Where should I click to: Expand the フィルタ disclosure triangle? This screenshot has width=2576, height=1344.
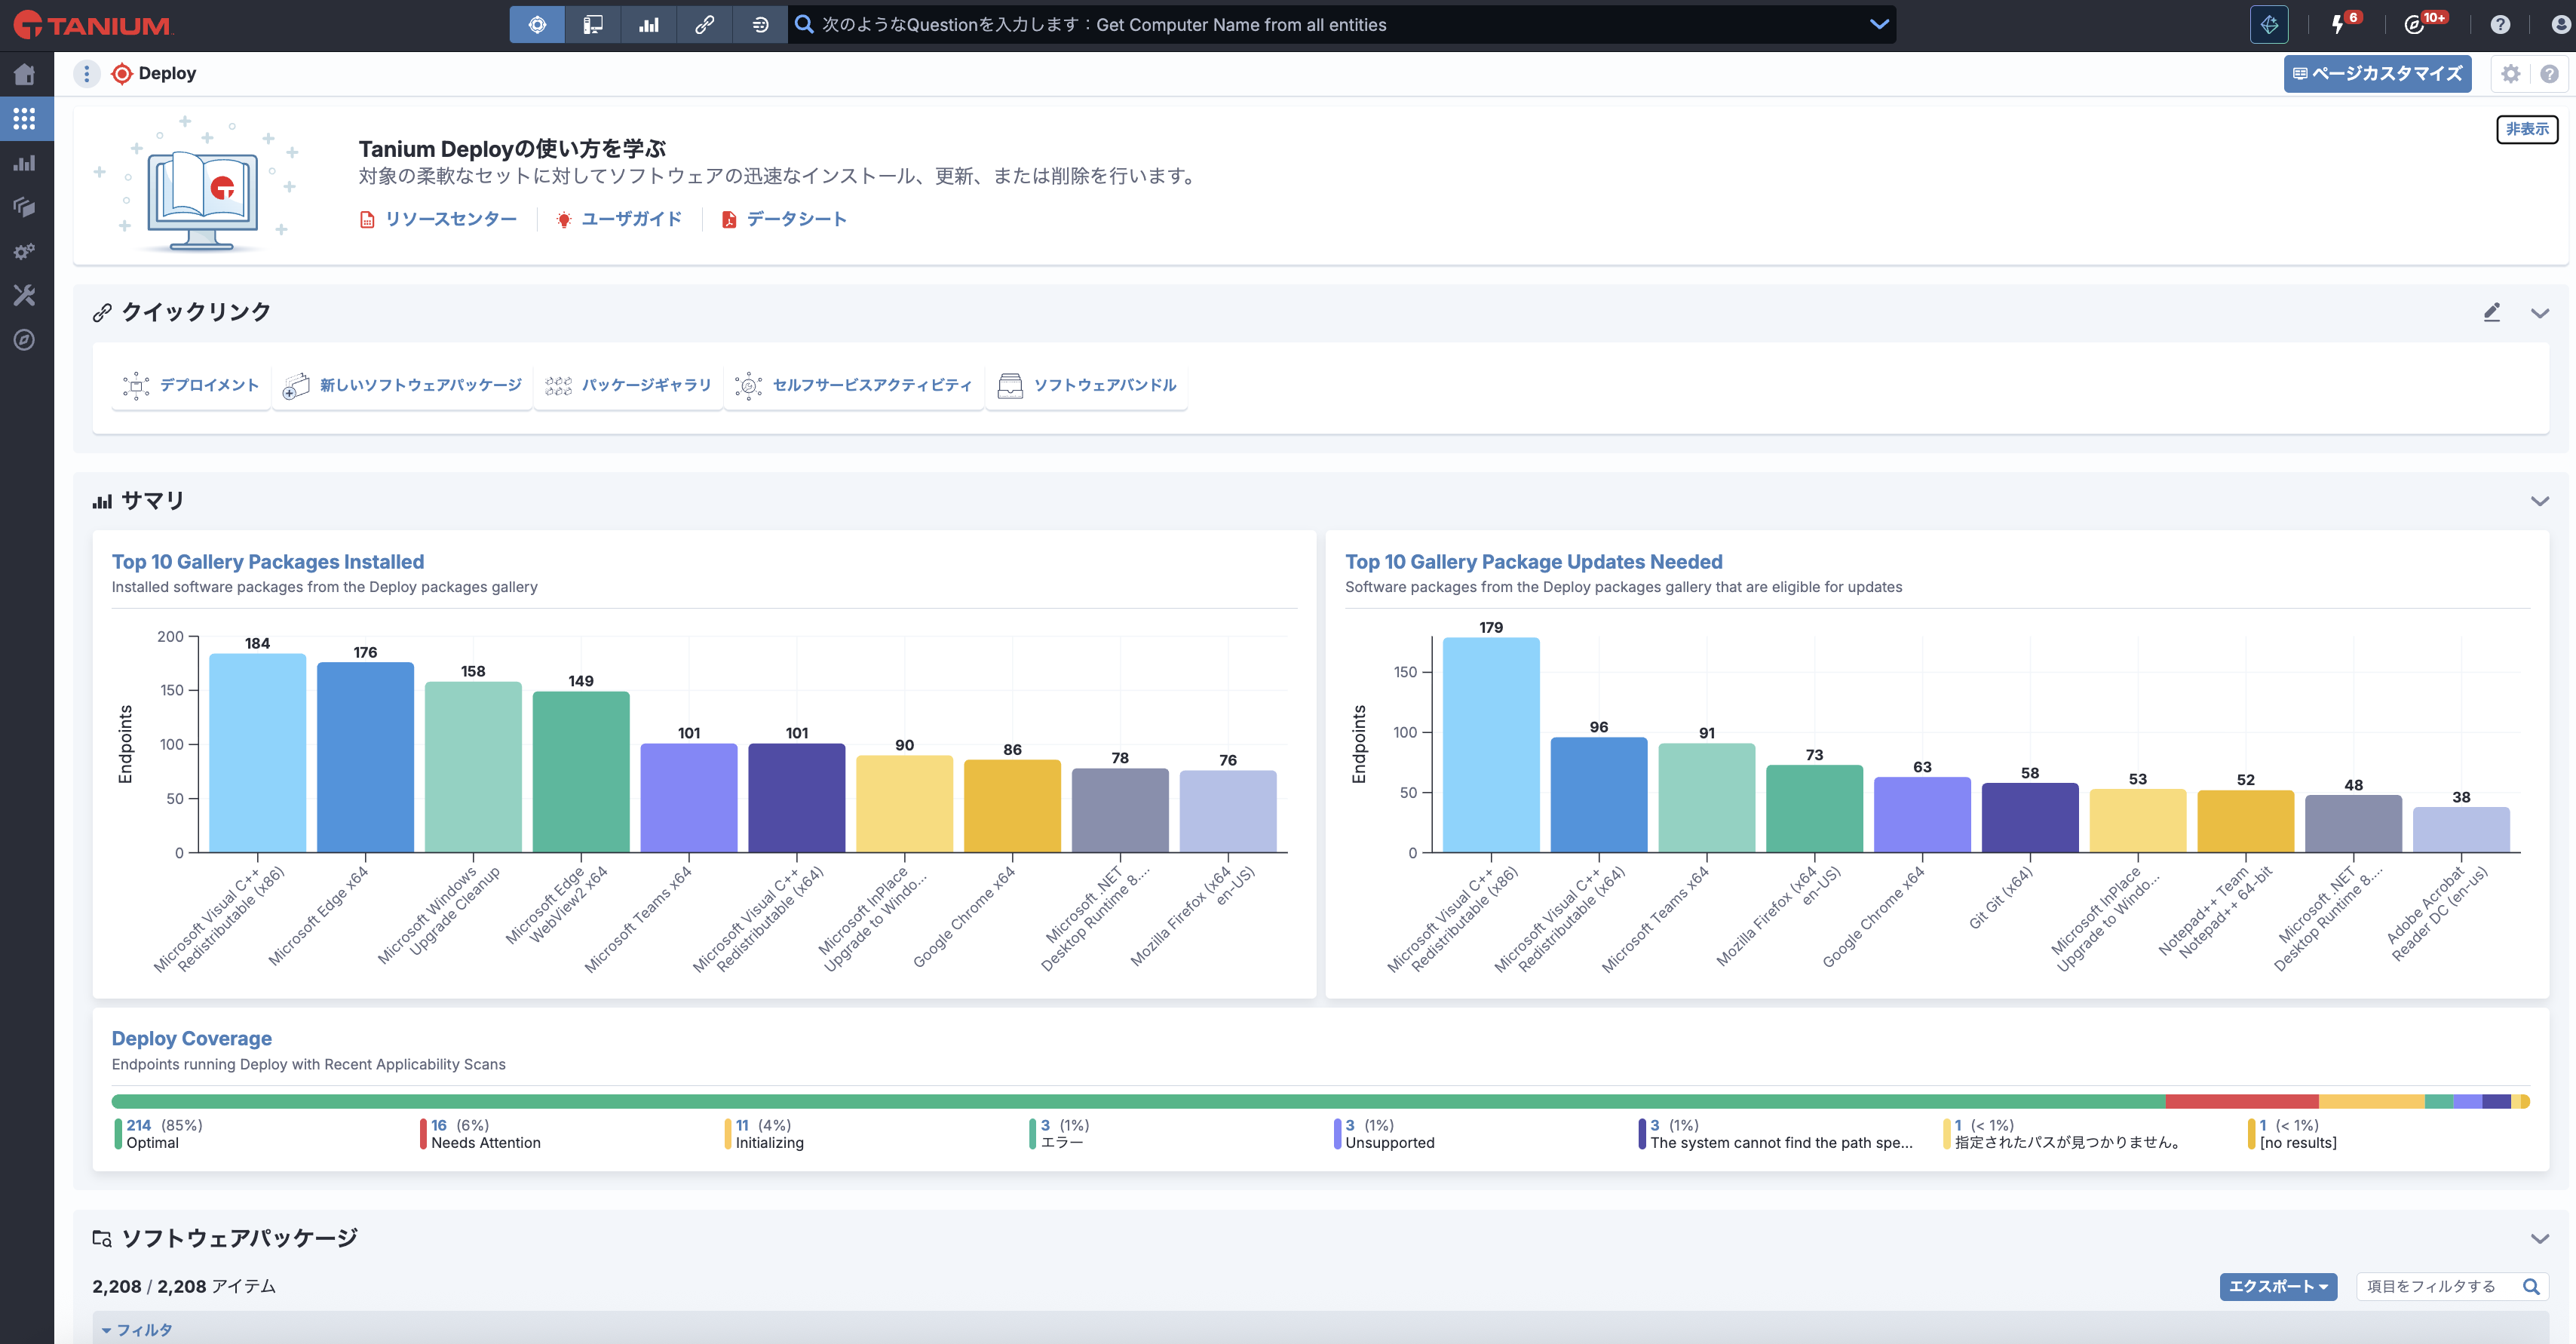107,1330
